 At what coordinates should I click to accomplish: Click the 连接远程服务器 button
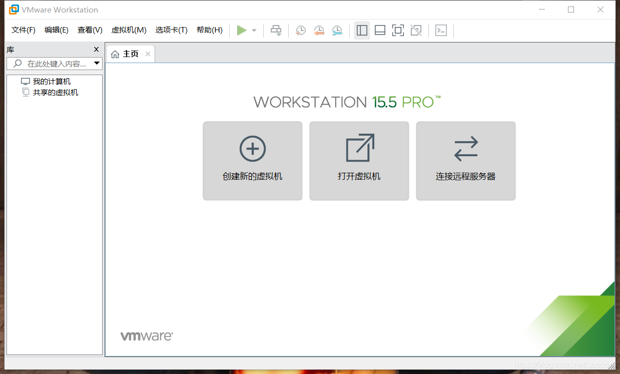[466, 161]
